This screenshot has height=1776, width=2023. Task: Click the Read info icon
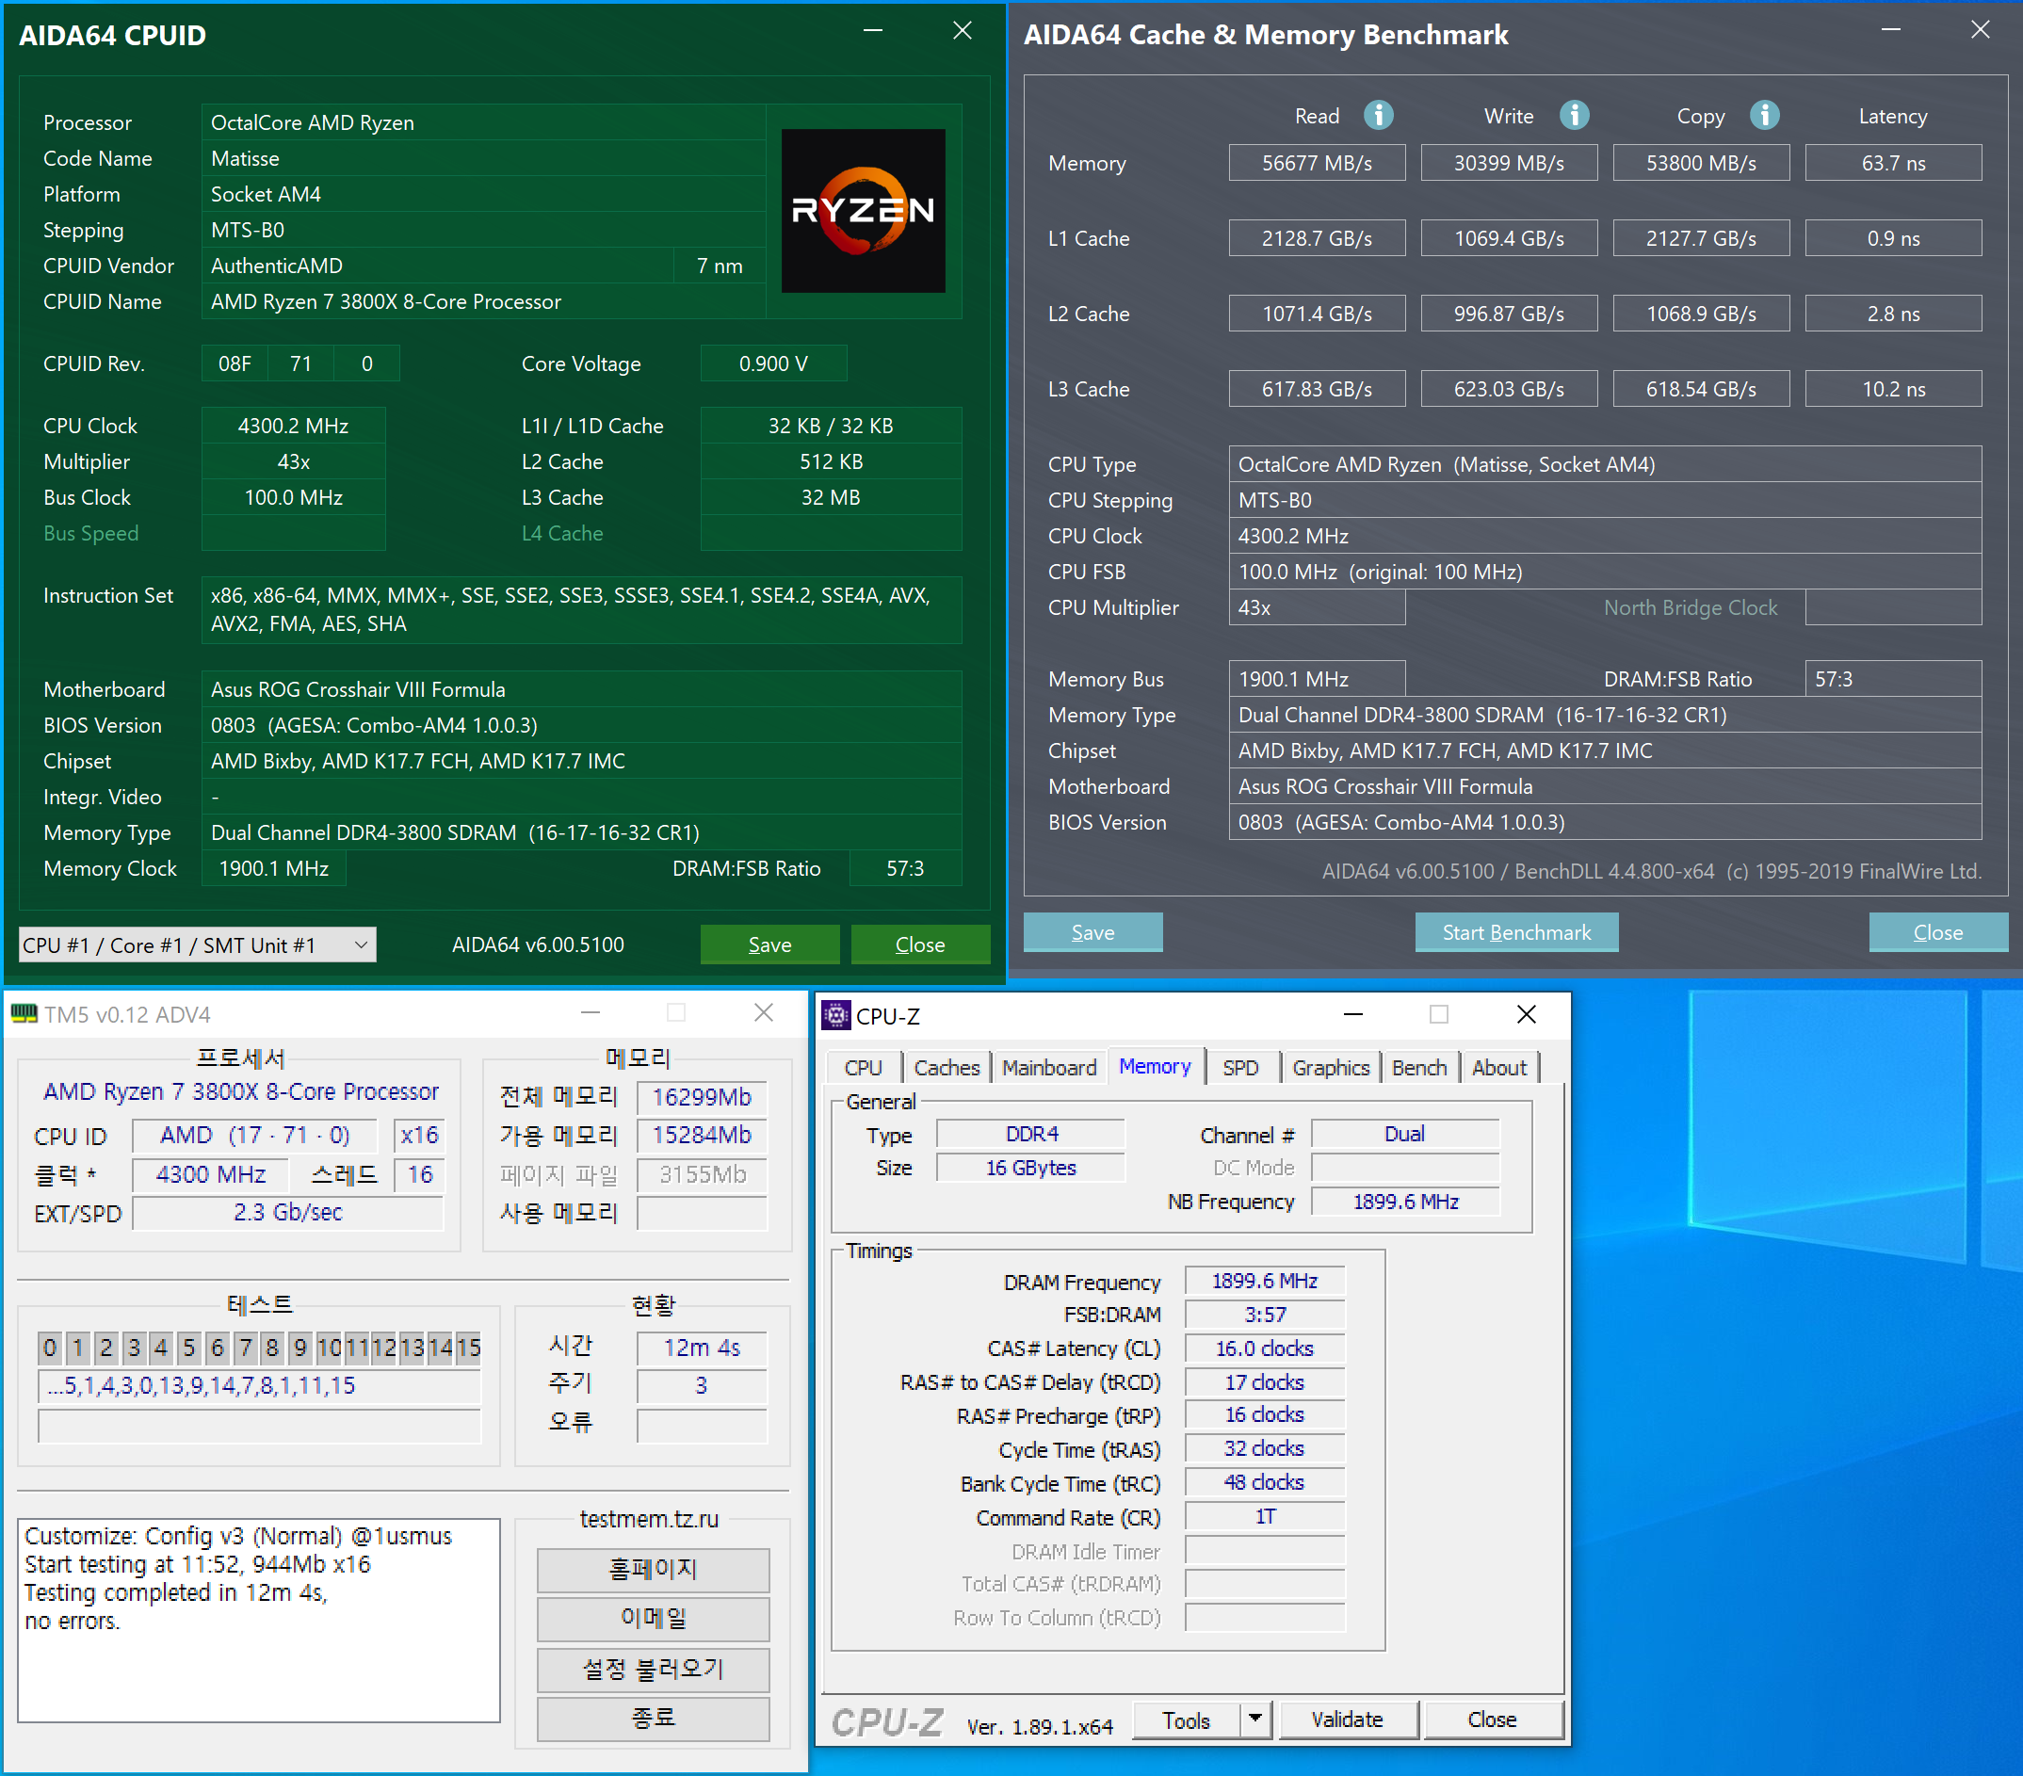(1378, 116)
